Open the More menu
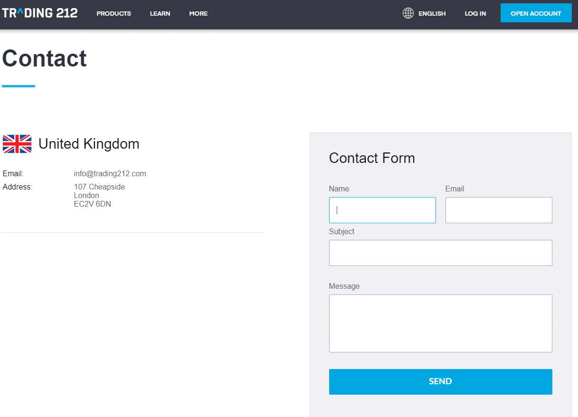This screenshot has height=417, width=578. tap(199, 14)
